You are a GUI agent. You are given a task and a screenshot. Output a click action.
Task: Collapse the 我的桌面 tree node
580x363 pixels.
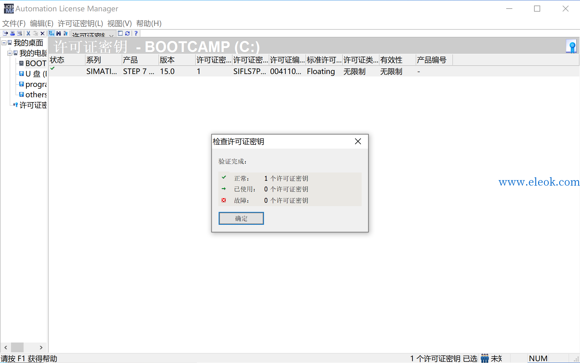pyautogui.click(x=4, y=43)
